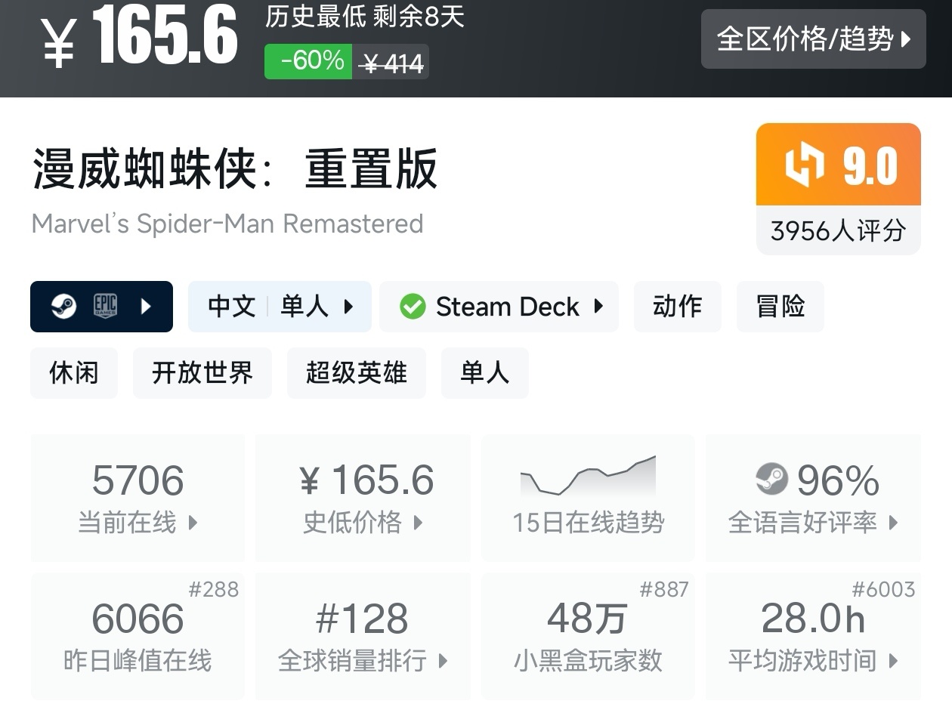Click the Epic Games platform icon
This screenshot has height=713, width=952.
[105, 307]
